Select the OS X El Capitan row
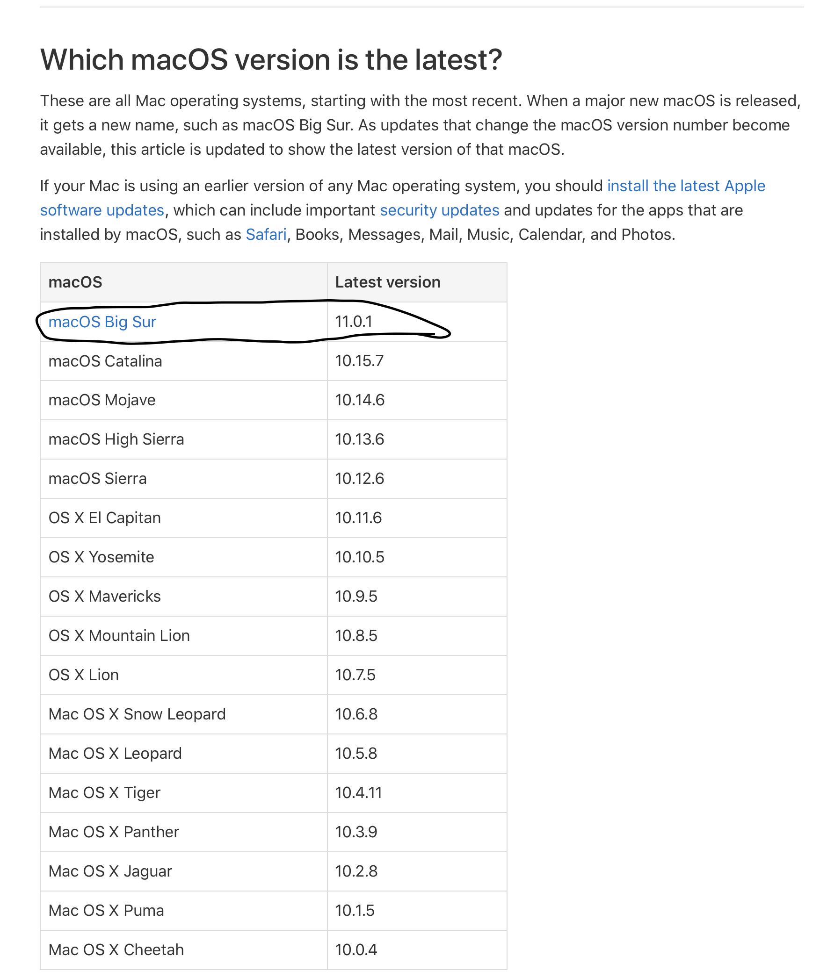The image size is (827, 978). coord(273,518)
